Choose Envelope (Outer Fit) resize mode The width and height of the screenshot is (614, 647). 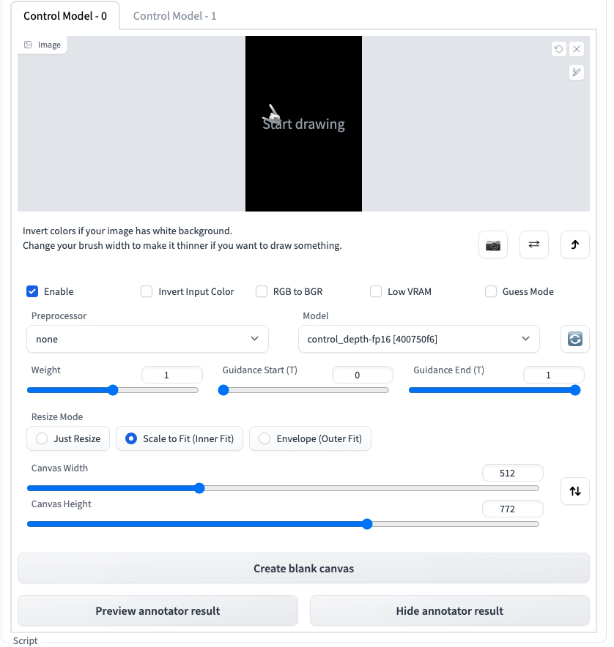311,438
